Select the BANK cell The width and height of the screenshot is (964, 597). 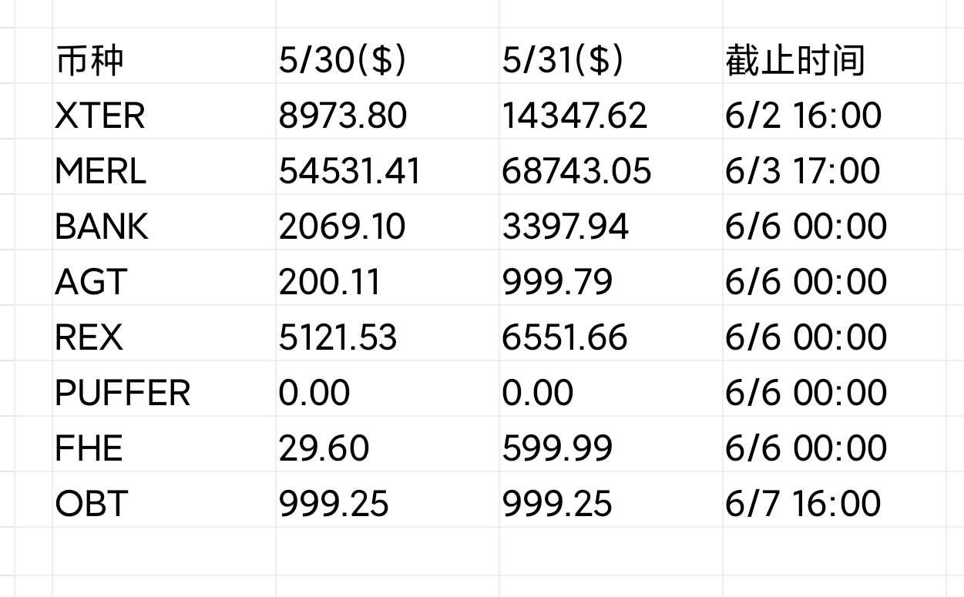[x=164, y=223]
